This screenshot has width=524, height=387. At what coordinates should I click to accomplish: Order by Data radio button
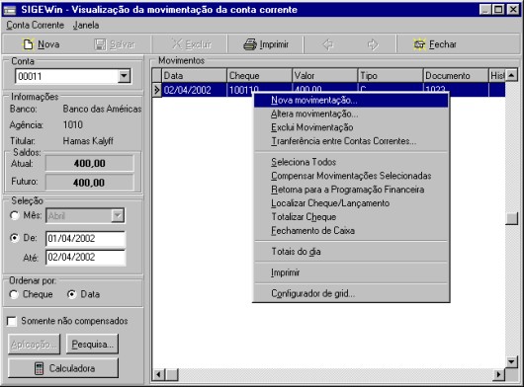click(x=71, y=294)
